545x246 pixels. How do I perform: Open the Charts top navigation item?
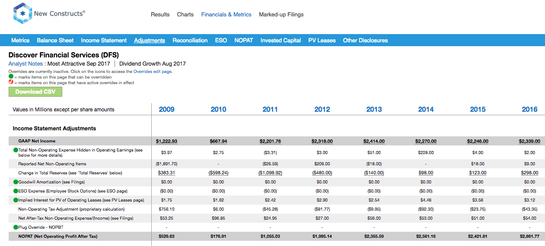[x=185, y=15]
